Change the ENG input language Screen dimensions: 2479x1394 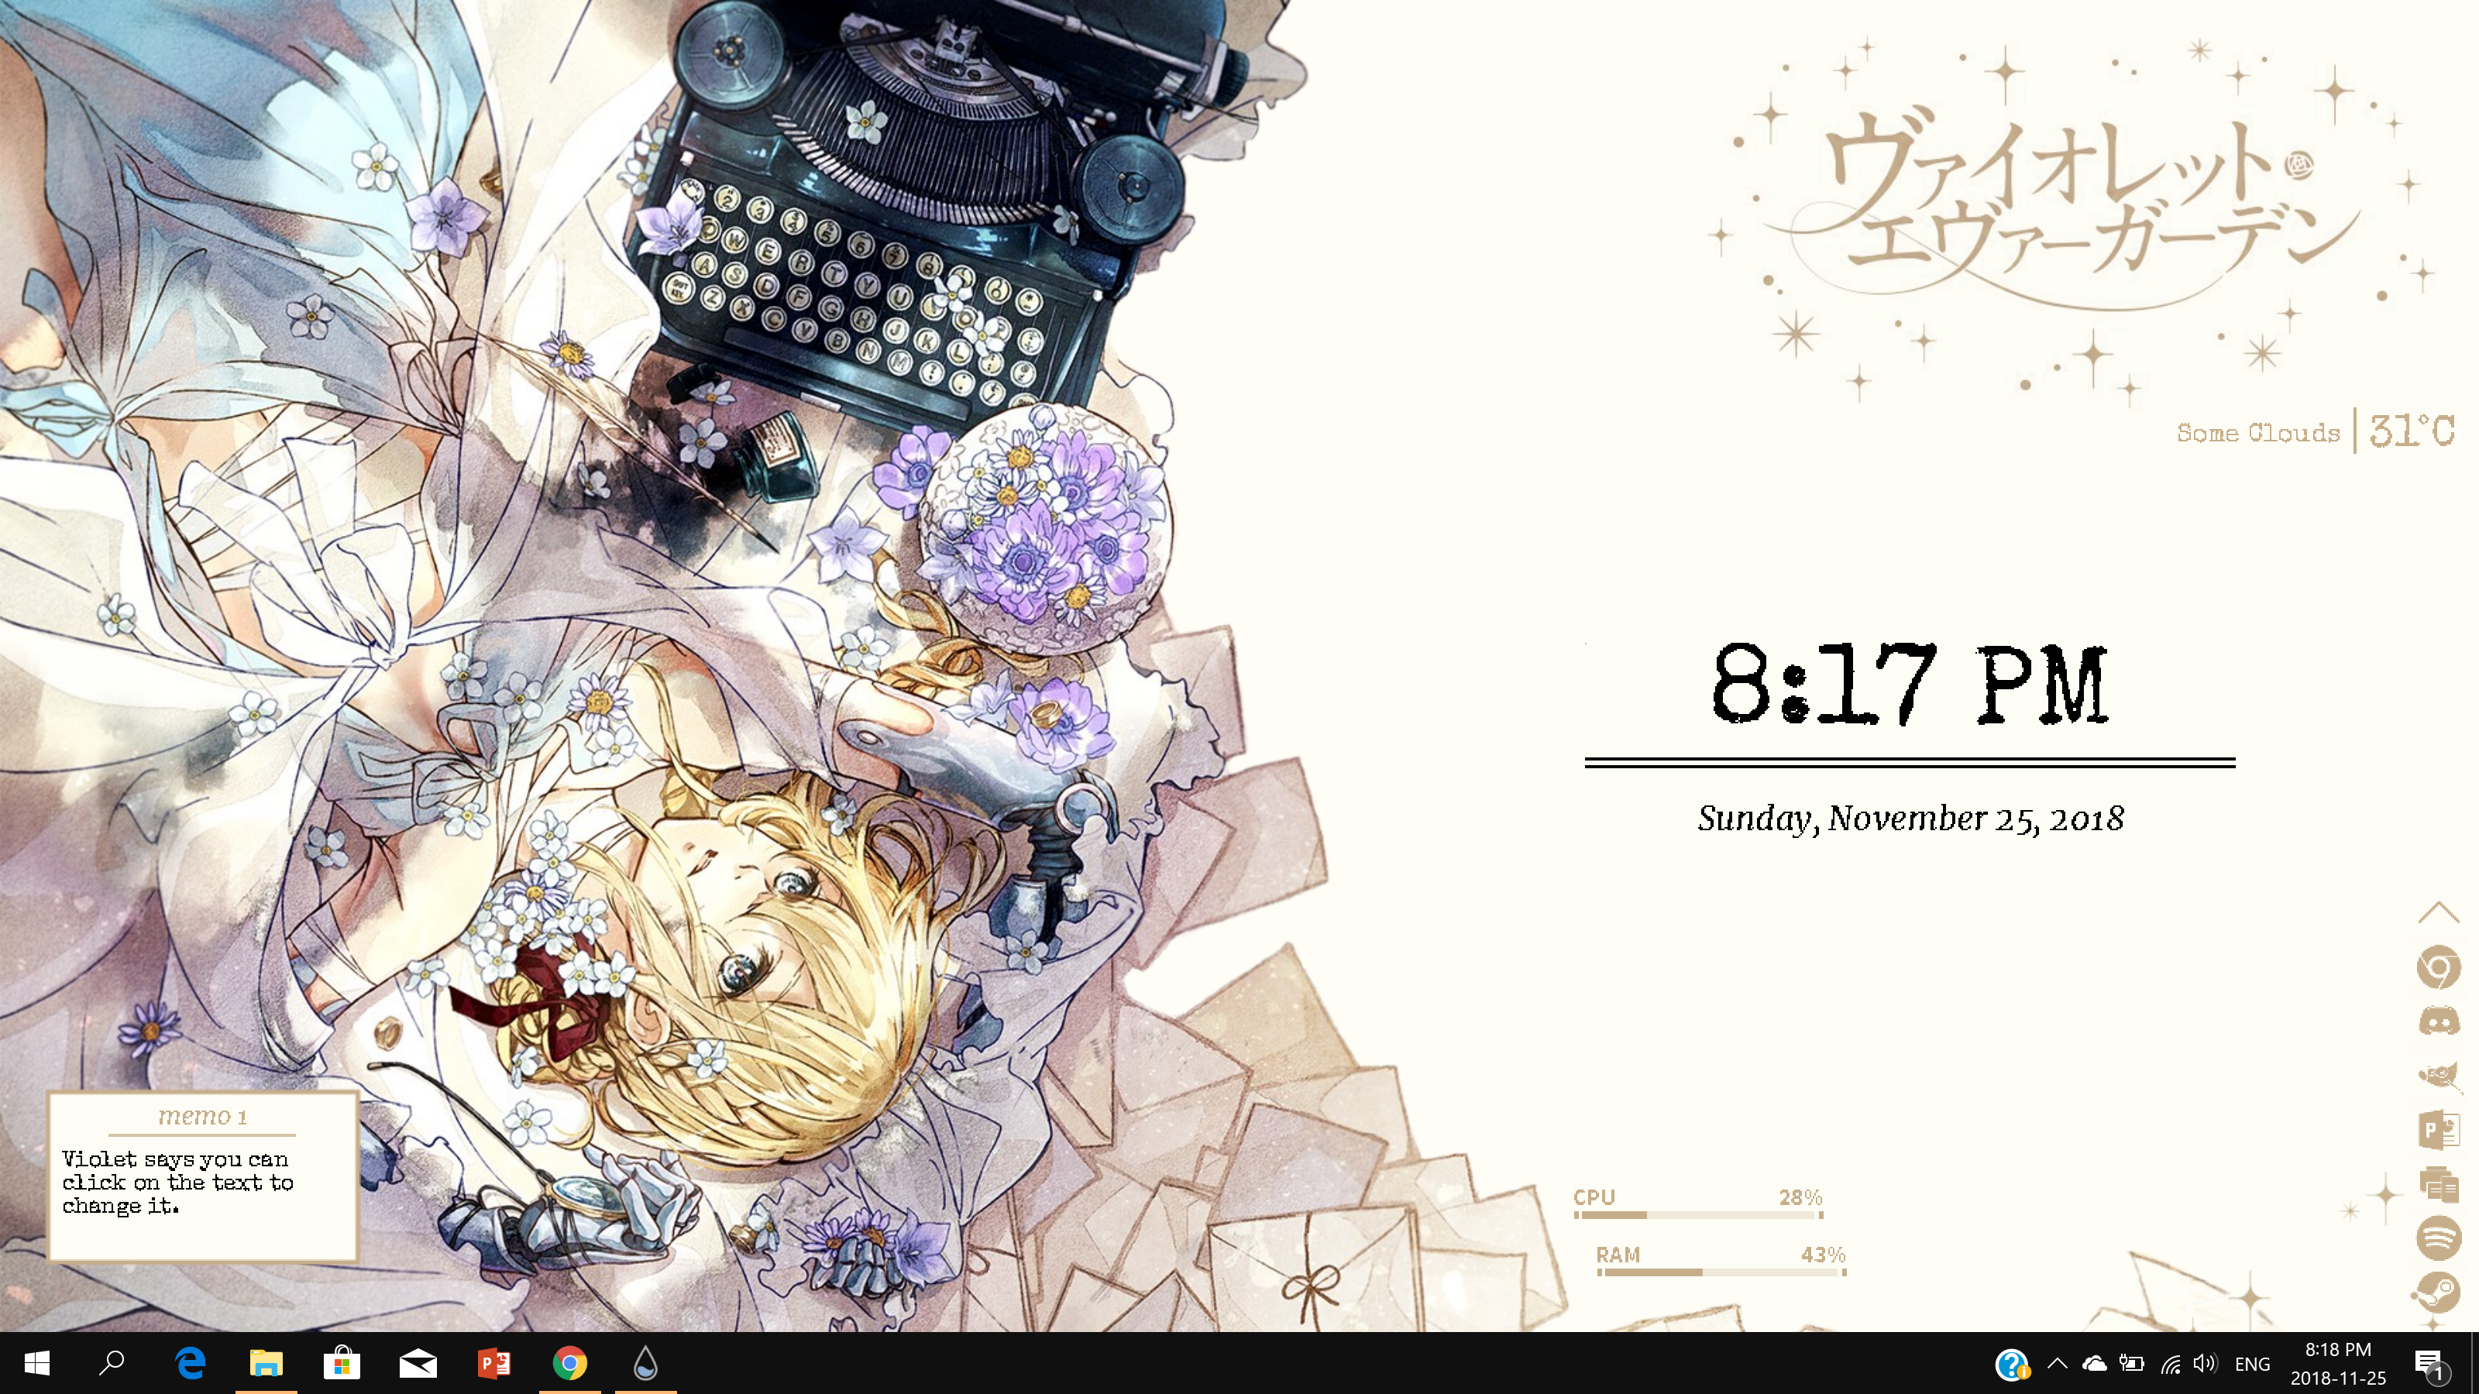click(x=2252, y=1364)
